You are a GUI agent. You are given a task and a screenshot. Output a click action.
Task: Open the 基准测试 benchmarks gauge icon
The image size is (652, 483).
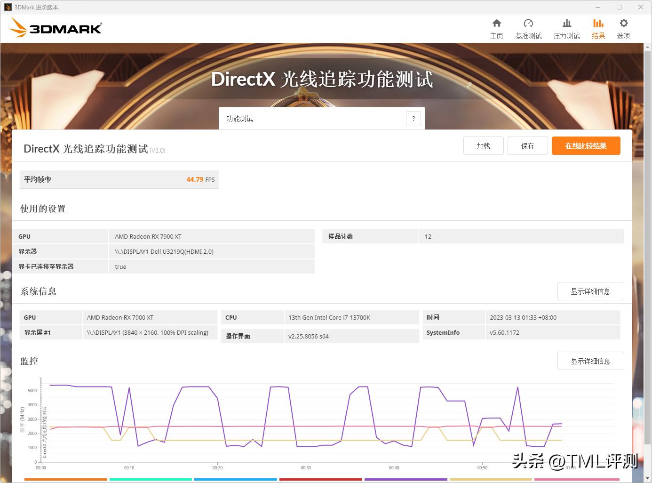coord(528,24)
